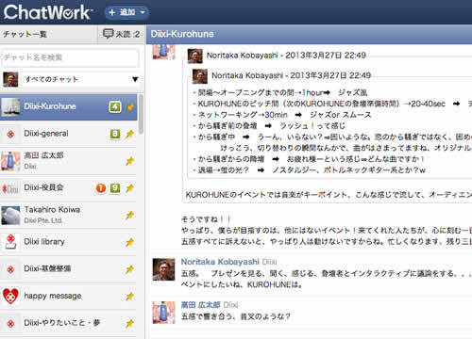Toggle pin on Diixi-Kurohune chat
This screenshot has width=472, height=339.
[130, 107]
